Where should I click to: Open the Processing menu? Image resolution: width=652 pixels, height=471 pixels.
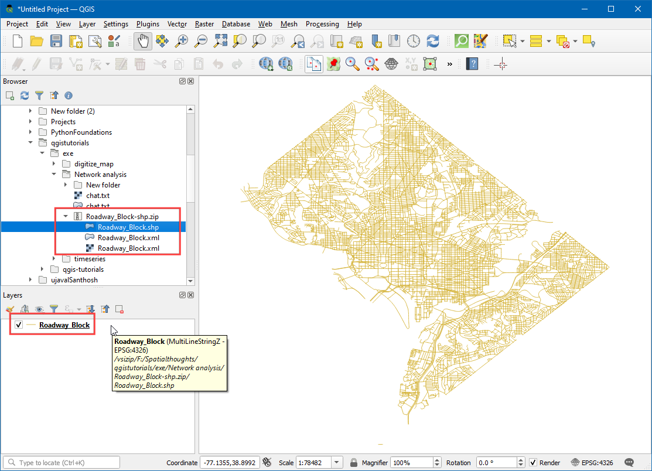tap(322, 24)
